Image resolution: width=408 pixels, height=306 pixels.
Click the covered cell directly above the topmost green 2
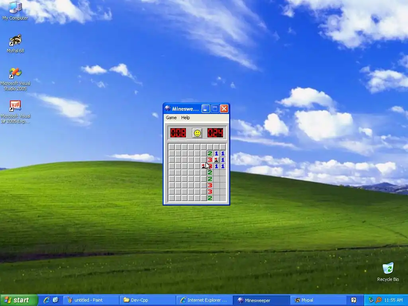coord(210,147)
